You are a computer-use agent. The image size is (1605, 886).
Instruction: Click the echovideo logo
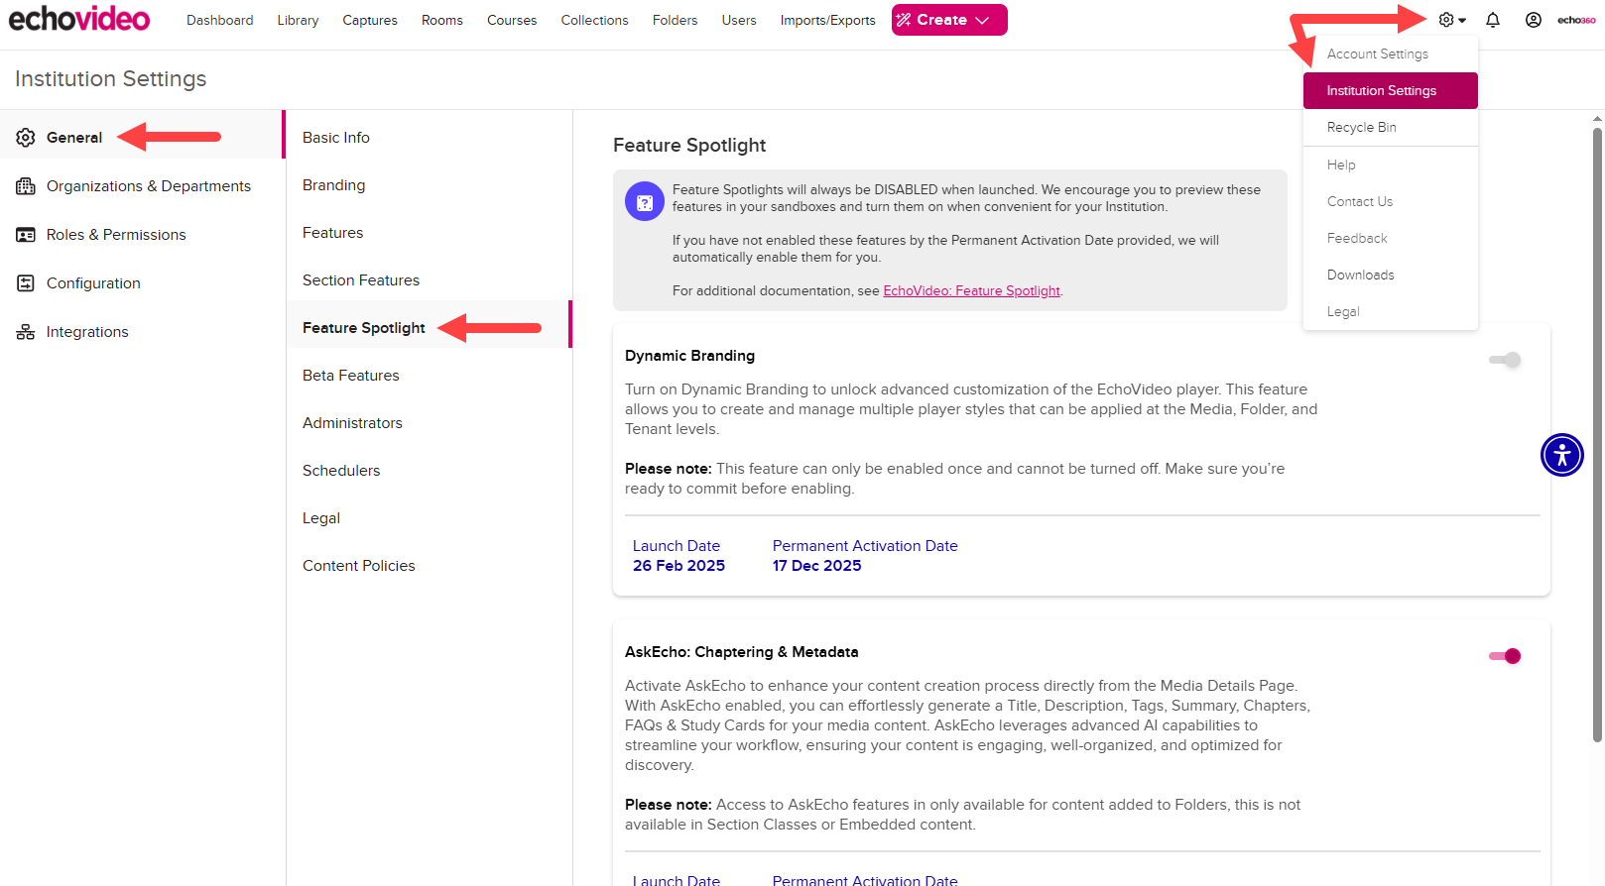tap(79, 19)
